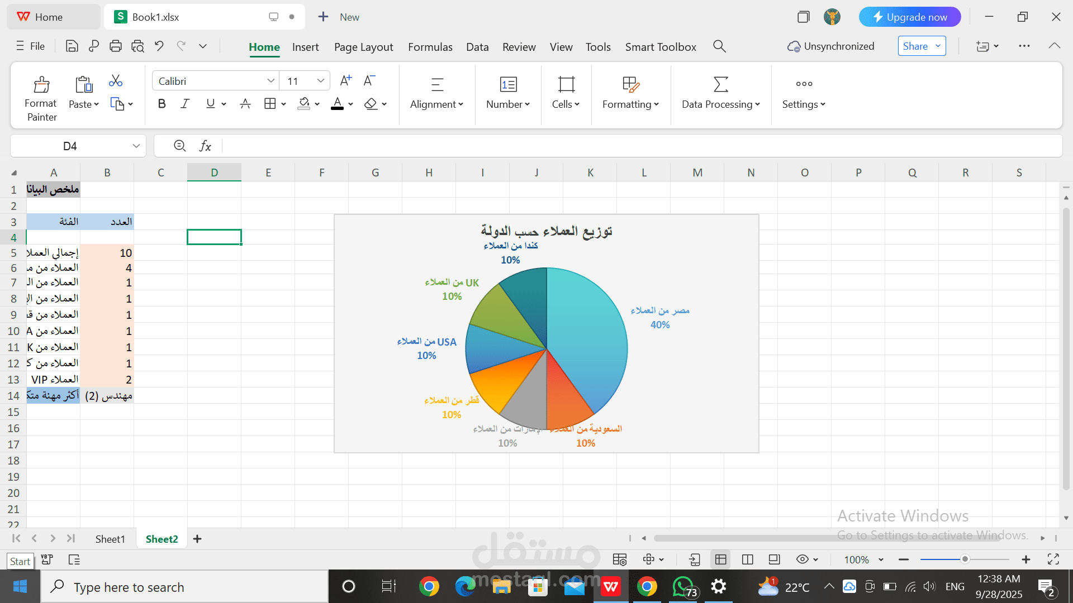Click the zoom slider handle

[x=965, y=559]
